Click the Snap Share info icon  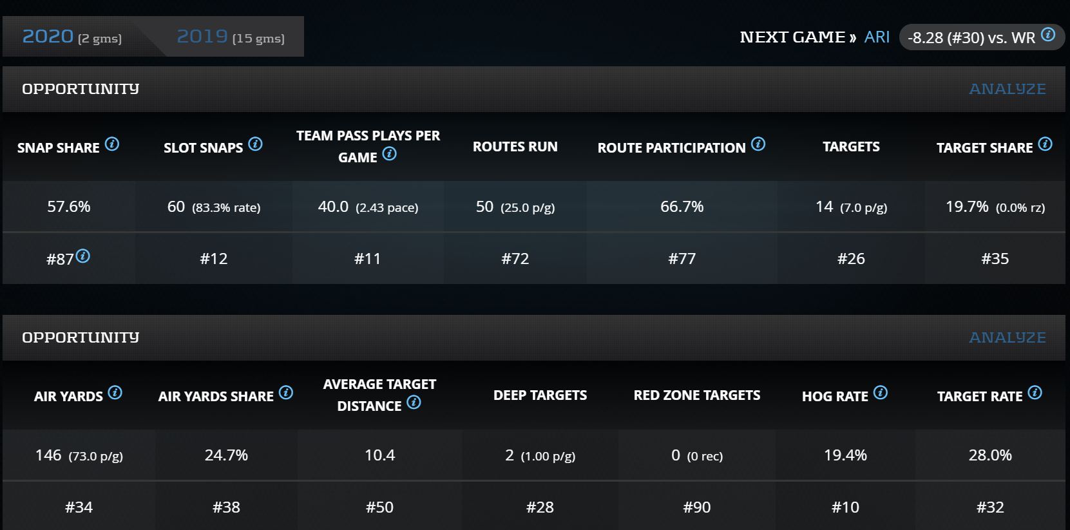pyautogui.click(x=112, y=144)
